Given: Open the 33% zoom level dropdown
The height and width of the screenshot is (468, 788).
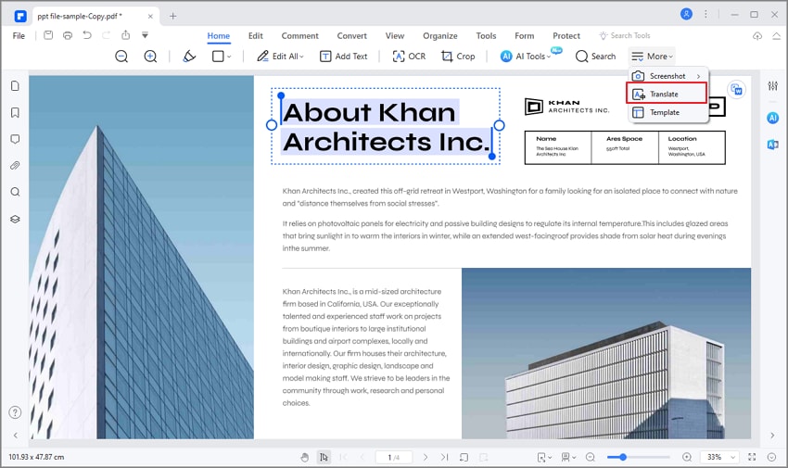Looking at the screenshot, I should click(x=720, y=457).
